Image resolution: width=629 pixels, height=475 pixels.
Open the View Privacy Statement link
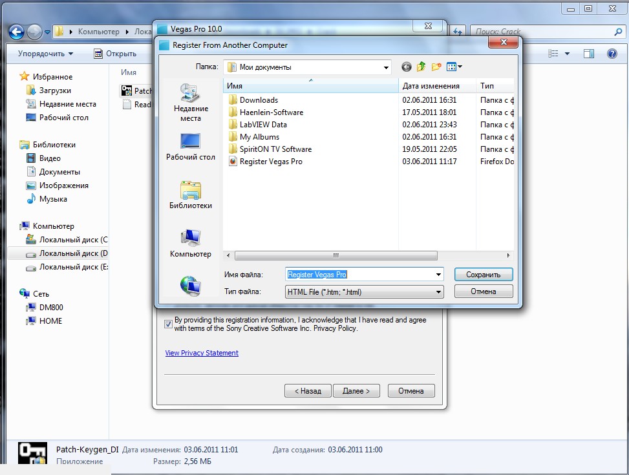tap(202, 353)
